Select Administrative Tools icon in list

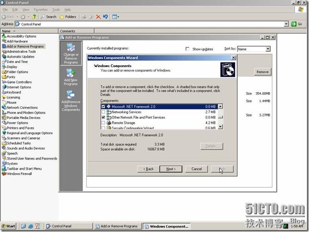4,51
